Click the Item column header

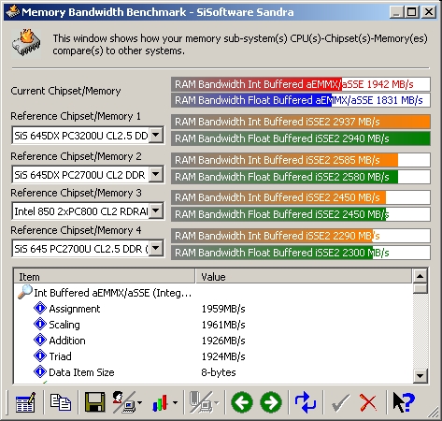point(105,277)
